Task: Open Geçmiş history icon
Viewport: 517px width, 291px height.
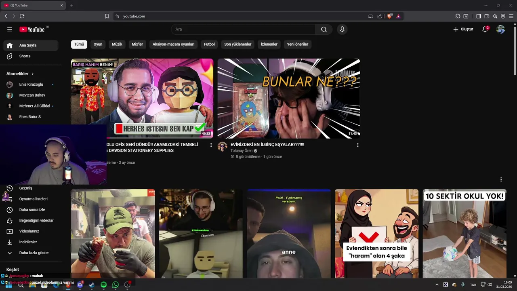Action: coord(10,188)
